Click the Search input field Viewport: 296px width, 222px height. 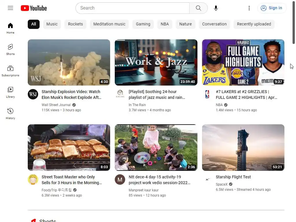pyautogui.click(x=133, y=8)
